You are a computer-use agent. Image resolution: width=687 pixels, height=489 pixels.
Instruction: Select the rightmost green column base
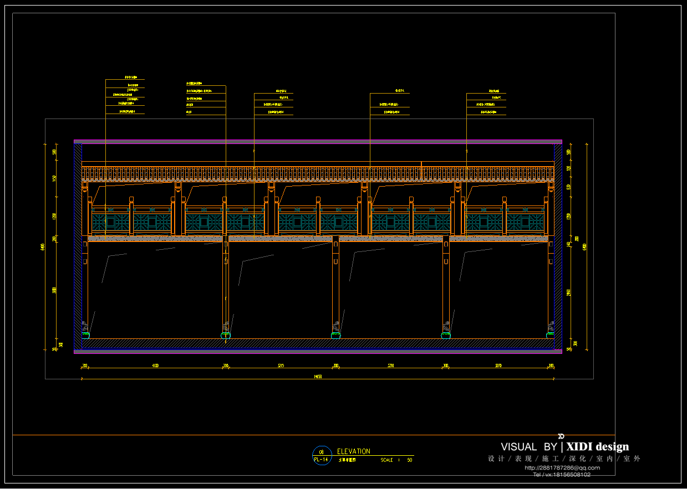550,333
